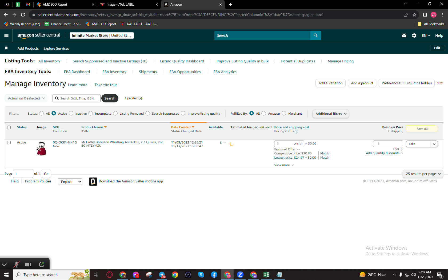This screenshot has height=280, width=448.
Task: Select the Active status radio button
Action: (x=54, y=113)
